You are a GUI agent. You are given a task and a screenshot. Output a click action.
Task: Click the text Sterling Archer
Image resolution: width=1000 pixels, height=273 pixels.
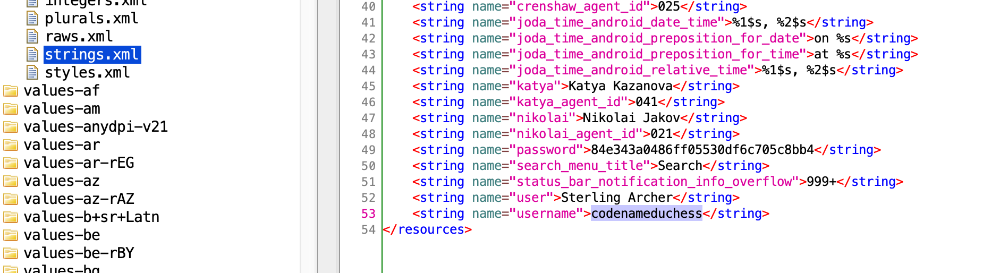tap(617, 198)
